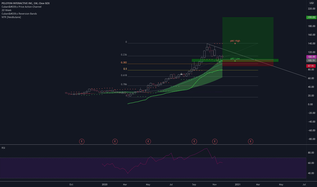Click the red 87.95 stop price label

tap(311, 66)
